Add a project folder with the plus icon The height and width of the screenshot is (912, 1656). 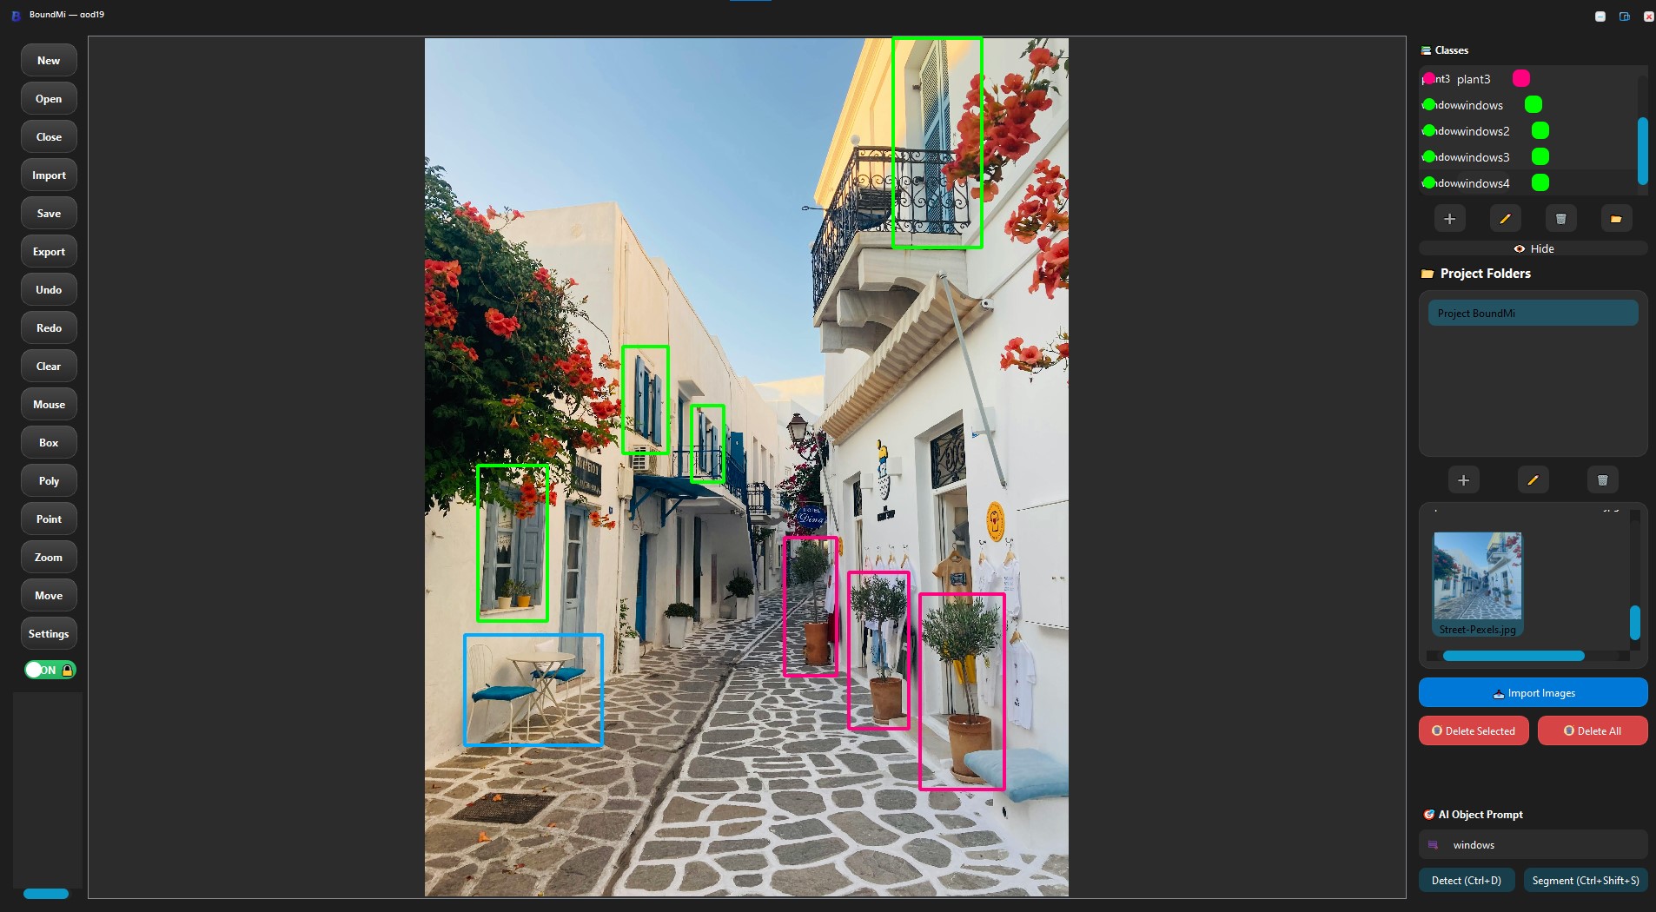[x=1463, y=479]
